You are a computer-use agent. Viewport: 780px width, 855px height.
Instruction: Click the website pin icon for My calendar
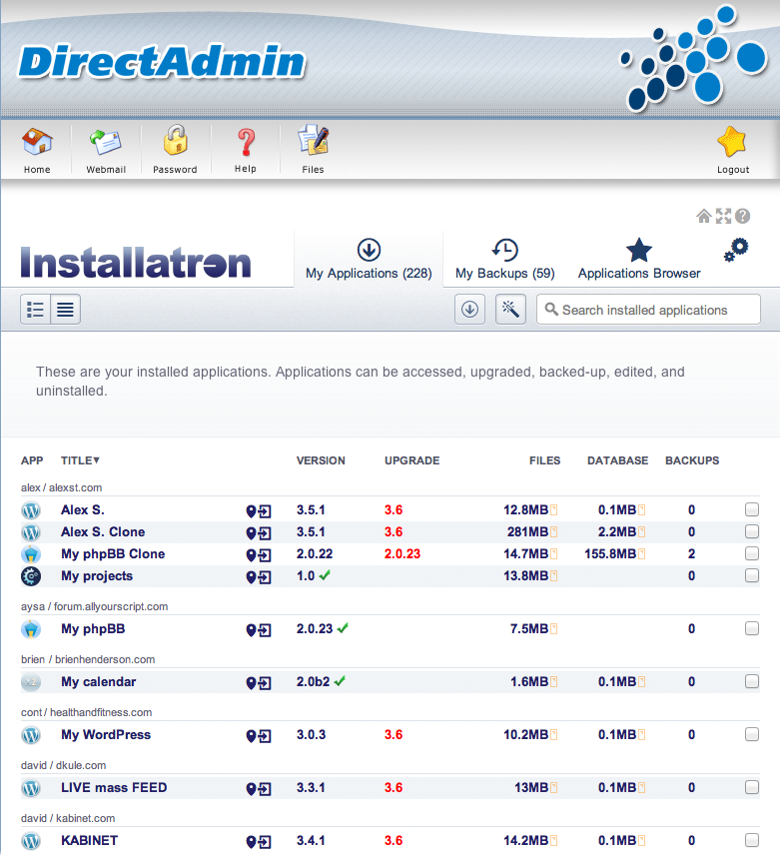pyautogui.click(x=251, y=683)
